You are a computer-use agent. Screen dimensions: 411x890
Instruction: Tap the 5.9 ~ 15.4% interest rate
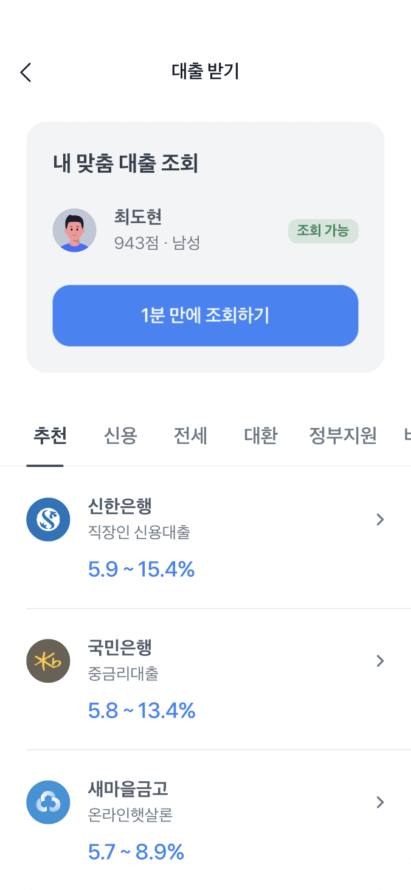click(x=141, y=570)
